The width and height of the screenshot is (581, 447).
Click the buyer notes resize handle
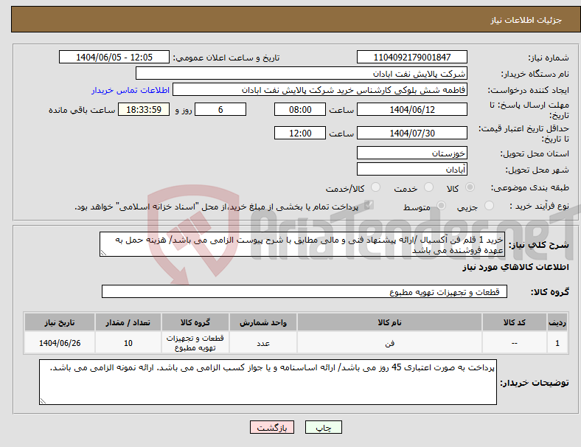click(43, 401)
